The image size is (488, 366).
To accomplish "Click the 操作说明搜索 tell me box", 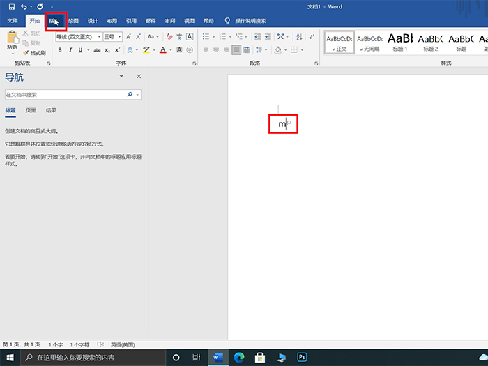I will [250, 21].
